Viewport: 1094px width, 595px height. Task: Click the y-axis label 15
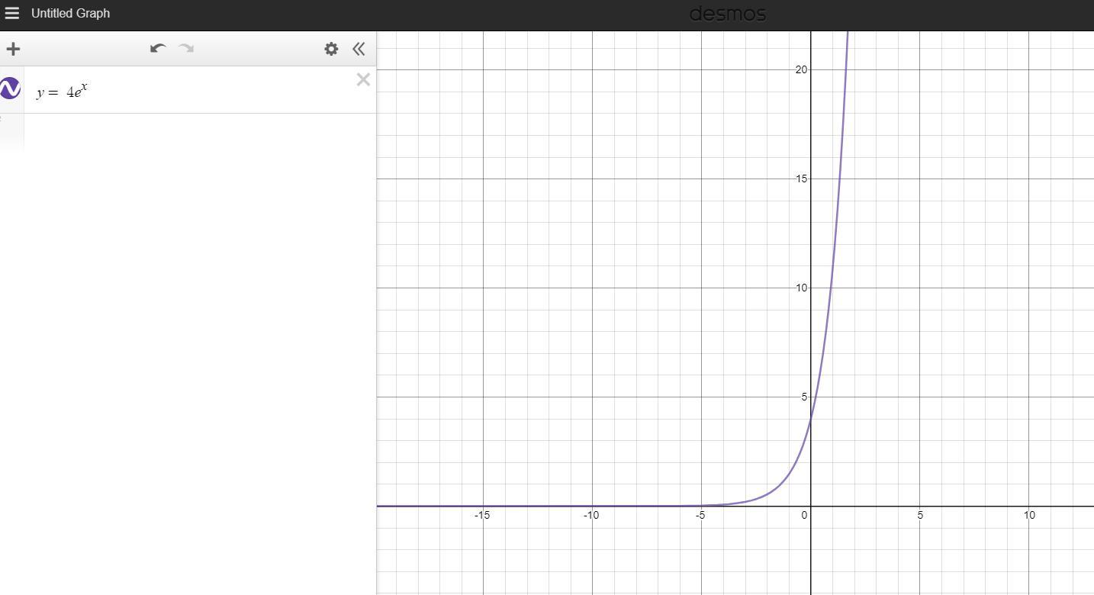coord(800,178)
